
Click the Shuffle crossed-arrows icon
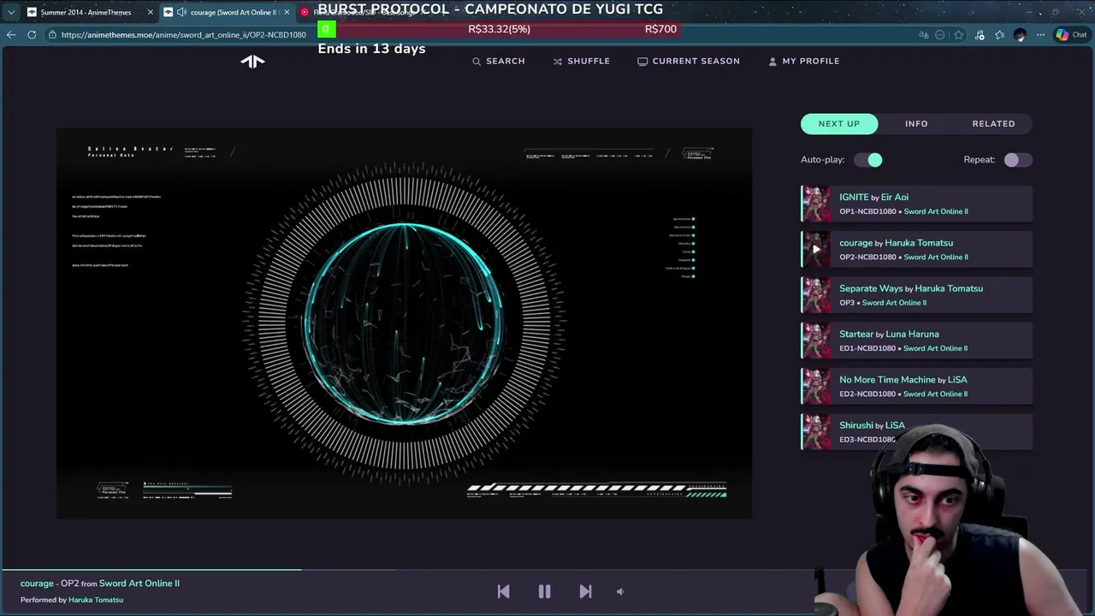coord(558,62)
